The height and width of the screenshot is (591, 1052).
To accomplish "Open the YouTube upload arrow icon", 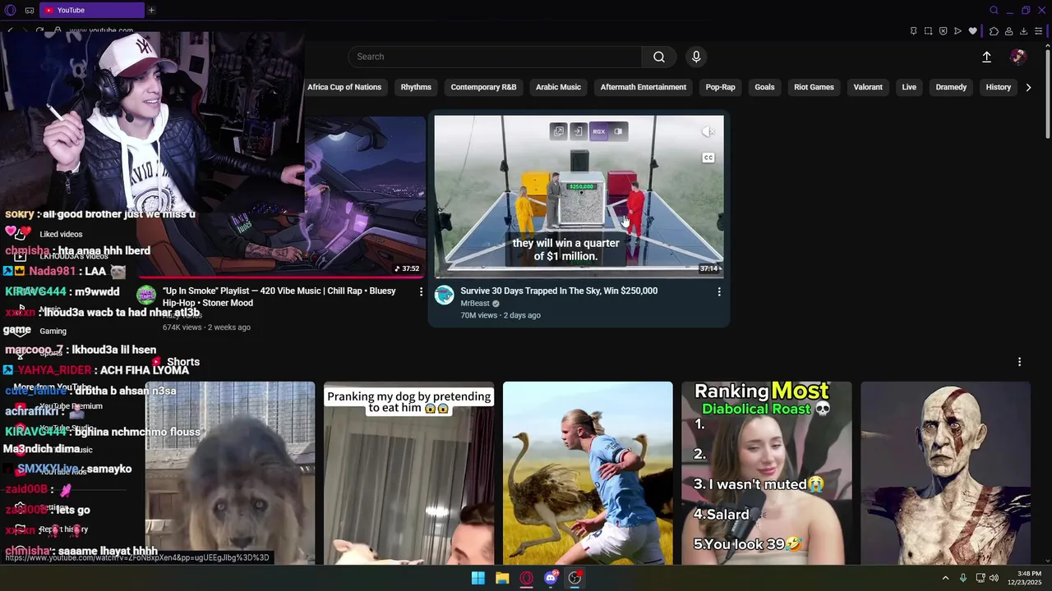I will point(986,57).
